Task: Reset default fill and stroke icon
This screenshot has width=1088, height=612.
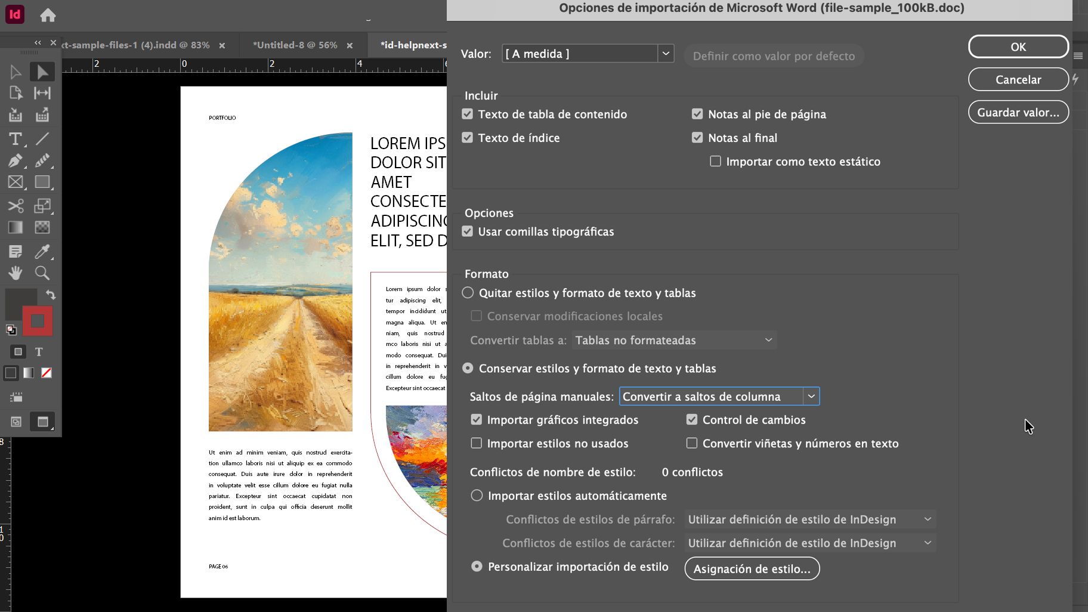Action: (x=11, y=330)
